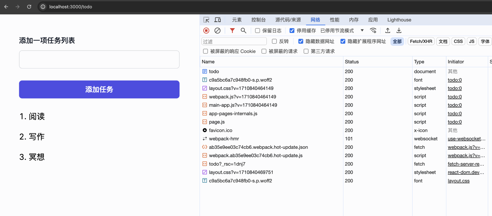Viewport: 492px width, 216px height.
Task: Sort by the Status column header
Action: click(x=378, y=62)
